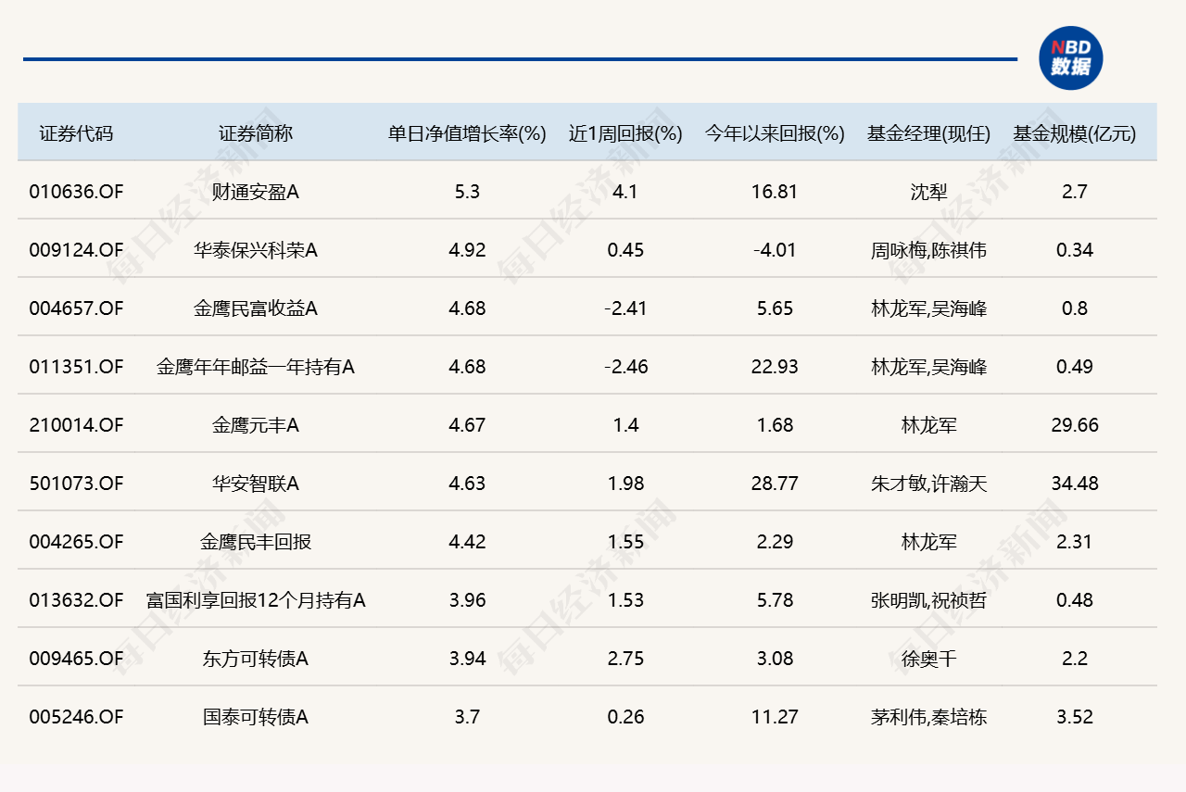Select the 3.96 daily growth value
The height and width of the screenshot is (792, 1186).
467,600
